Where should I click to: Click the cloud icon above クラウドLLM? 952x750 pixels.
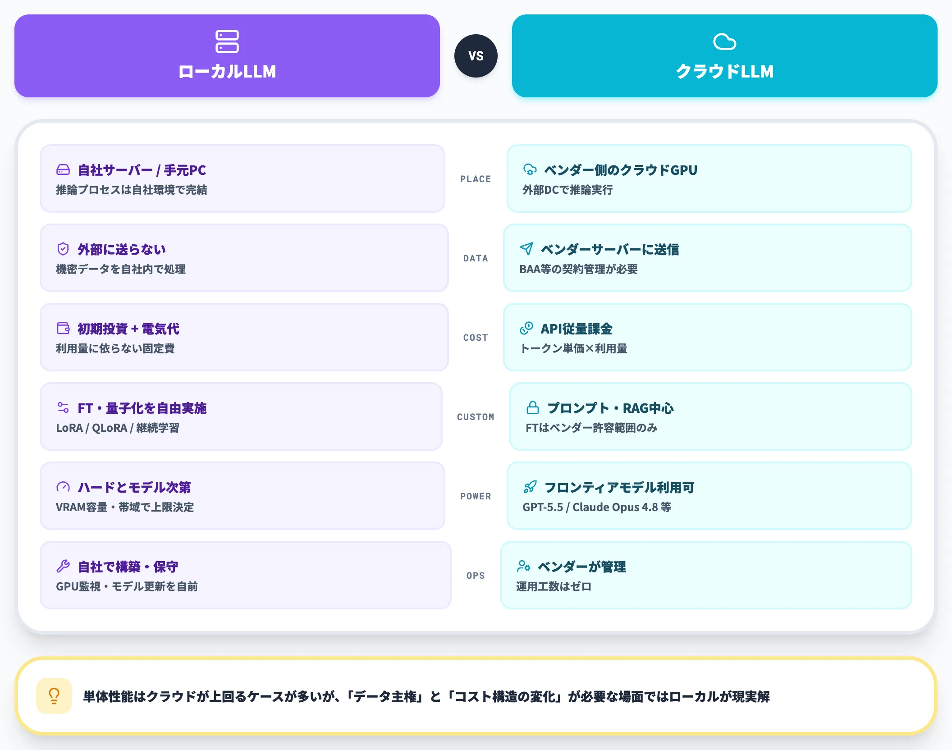tap(725, 41)
